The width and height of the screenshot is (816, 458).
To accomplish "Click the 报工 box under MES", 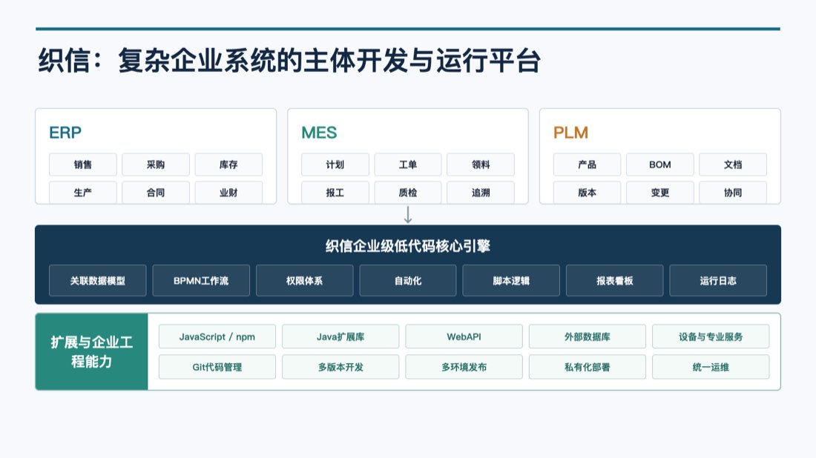I will 335,193.
